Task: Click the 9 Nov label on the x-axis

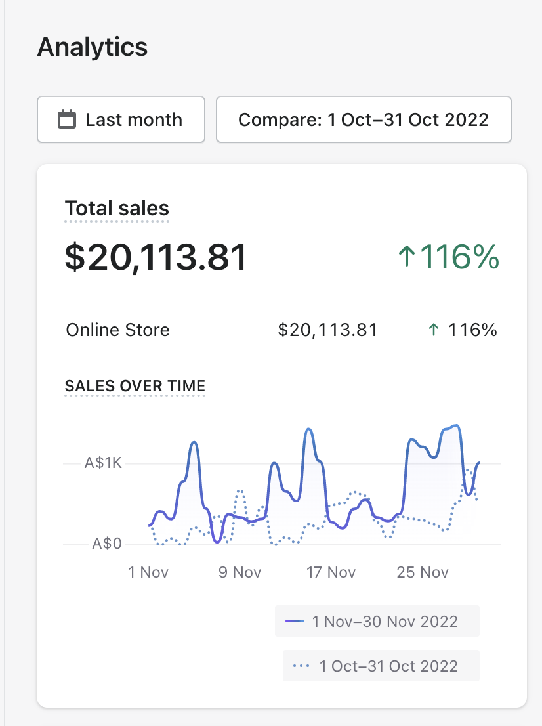Action: click(x=240, y=572)
